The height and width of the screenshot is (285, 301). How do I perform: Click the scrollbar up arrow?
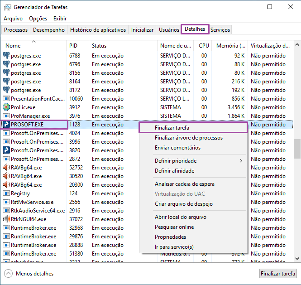point(297,44)
